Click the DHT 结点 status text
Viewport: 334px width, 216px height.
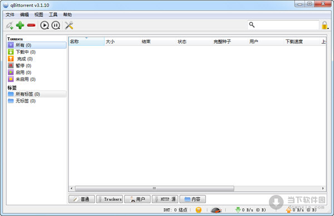[x=175, y=210]
